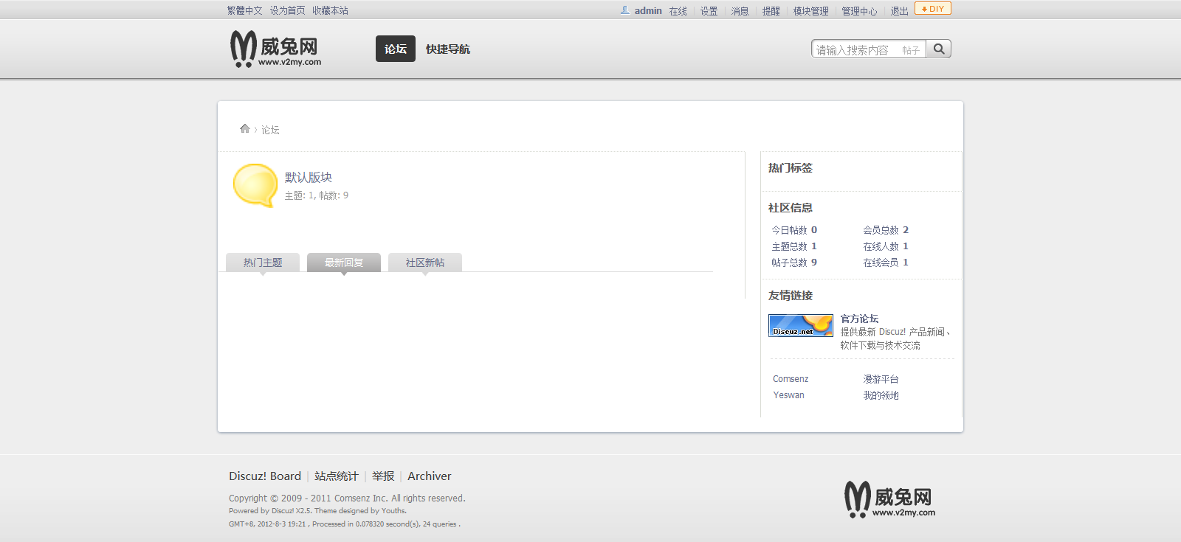Open the DIY customization button
Viewport: 1181px width, 542px height.
pyautogui.click(x=933, y=9)
